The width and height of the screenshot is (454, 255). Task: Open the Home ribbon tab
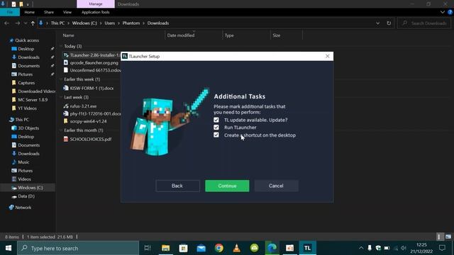[x=30, y=12]
